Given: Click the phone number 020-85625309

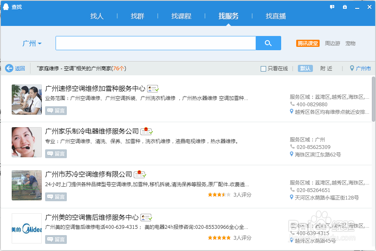Looking at the screenshot, I should click(313, 147).
